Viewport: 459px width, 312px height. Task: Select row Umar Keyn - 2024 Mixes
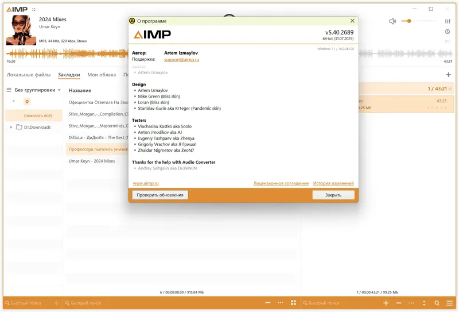pyautogui.click(x=98, y=161)
